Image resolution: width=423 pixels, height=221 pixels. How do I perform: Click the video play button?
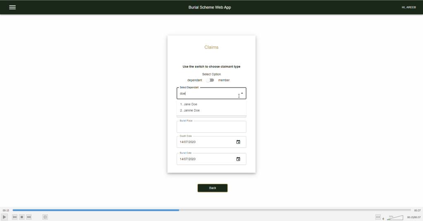tap(5, 217)
